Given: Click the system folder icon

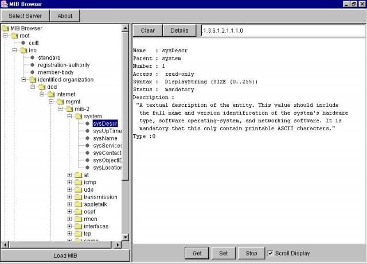Looking at the screenshot, I should coord(79,117).
